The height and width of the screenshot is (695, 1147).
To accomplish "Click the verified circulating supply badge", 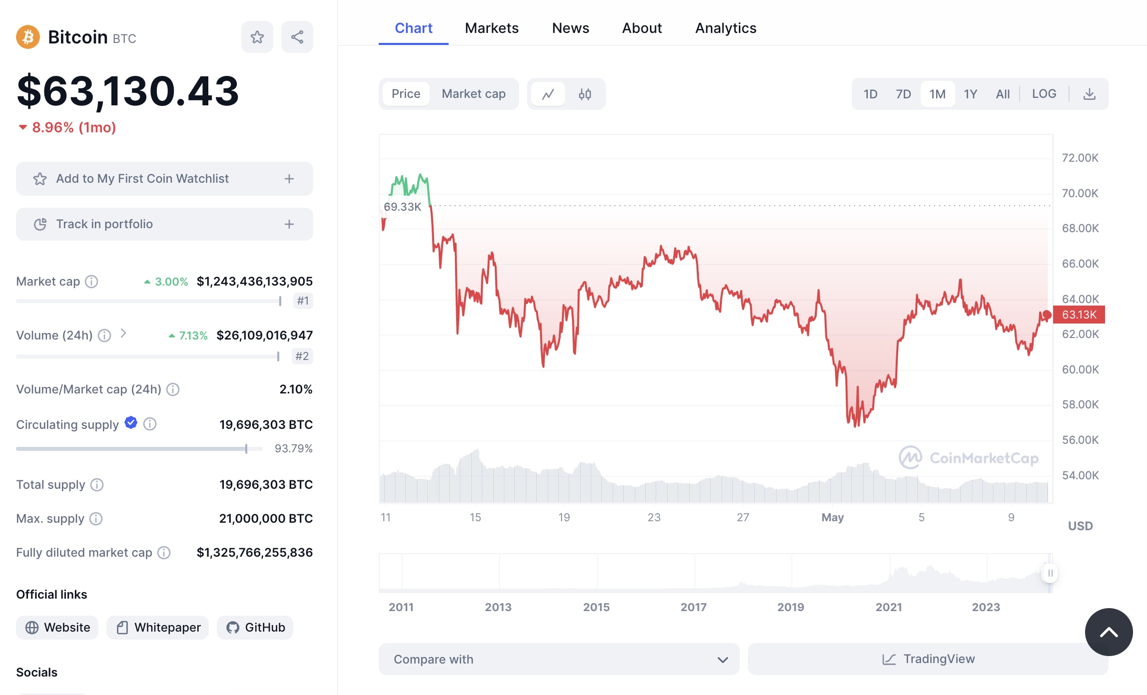I will tap(131, 422).
